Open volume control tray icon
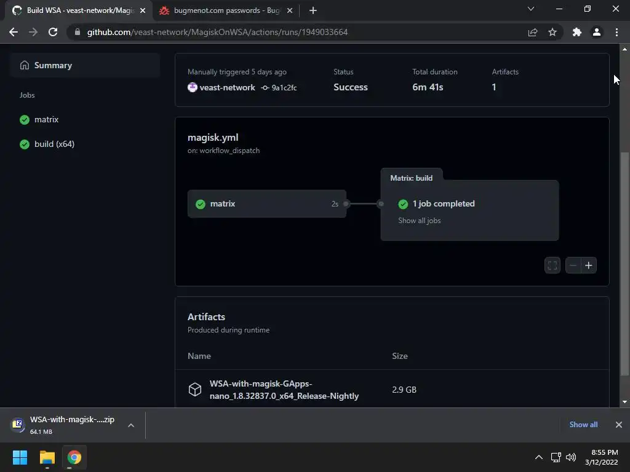630x472 pixels. (570, 457)
